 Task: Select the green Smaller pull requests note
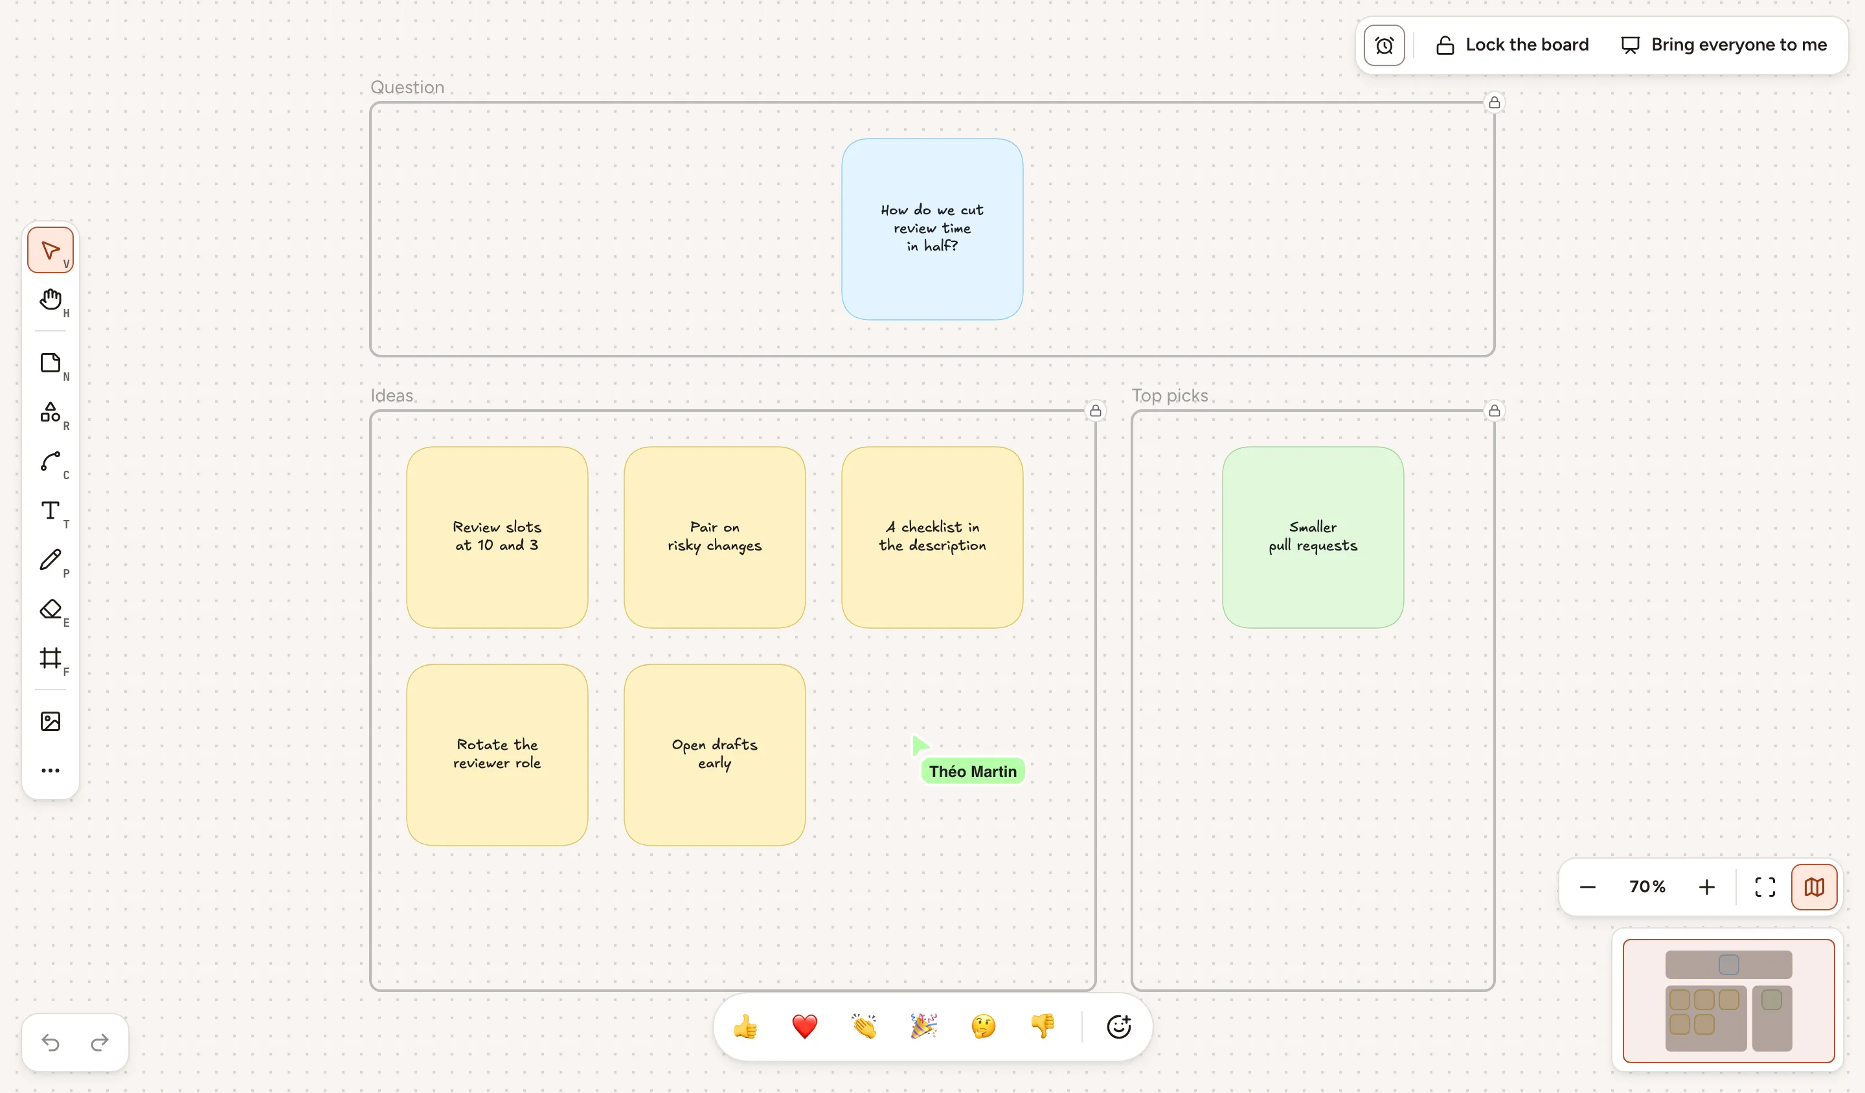point(1313,537)
